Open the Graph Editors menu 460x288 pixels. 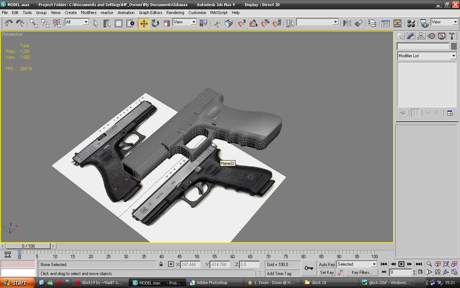click(151, 13)
